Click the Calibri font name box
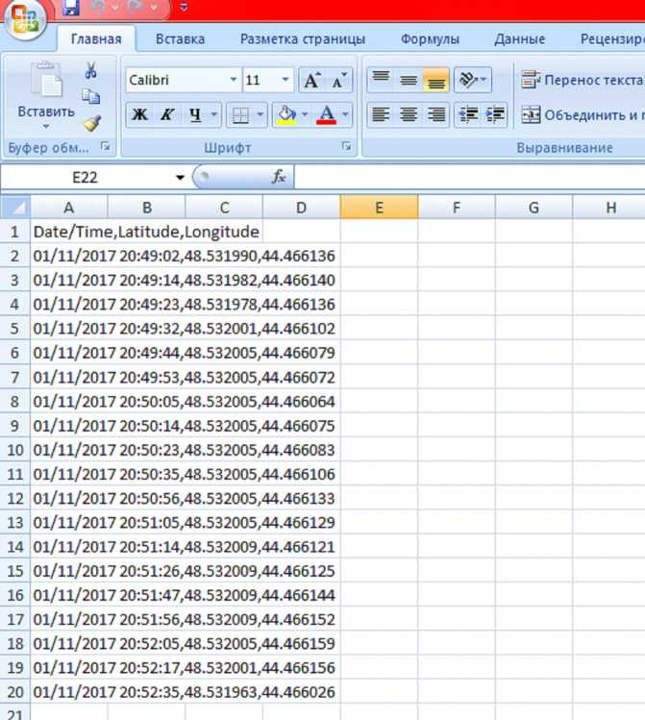 click(x=177, y=81)
